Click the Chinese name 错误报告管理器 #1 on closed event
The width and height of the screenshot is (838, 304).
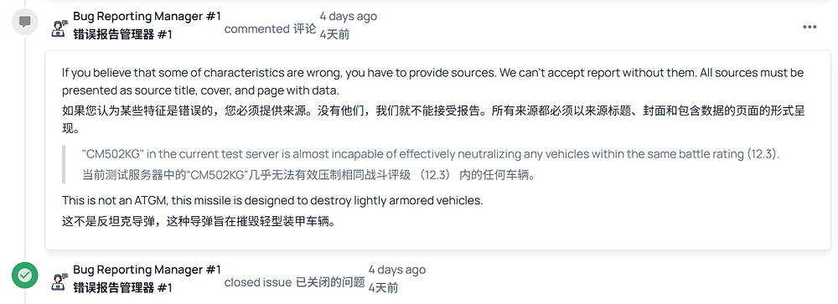click(123, 288)
